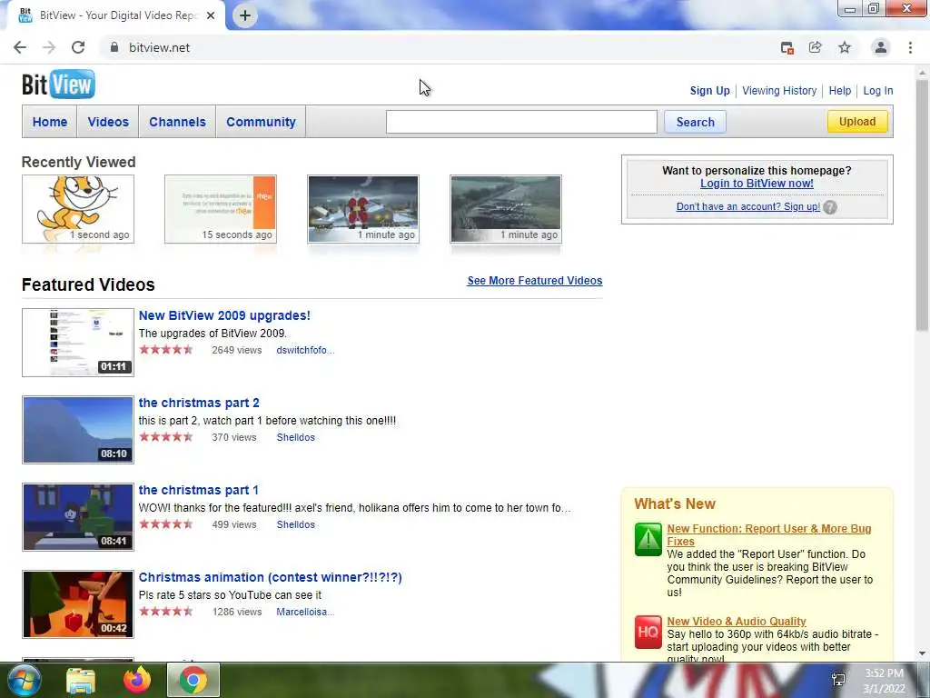Click the star rating of Christmas animation video
Image resolution: width=930 pixels, height=698 pixels.
166,612
